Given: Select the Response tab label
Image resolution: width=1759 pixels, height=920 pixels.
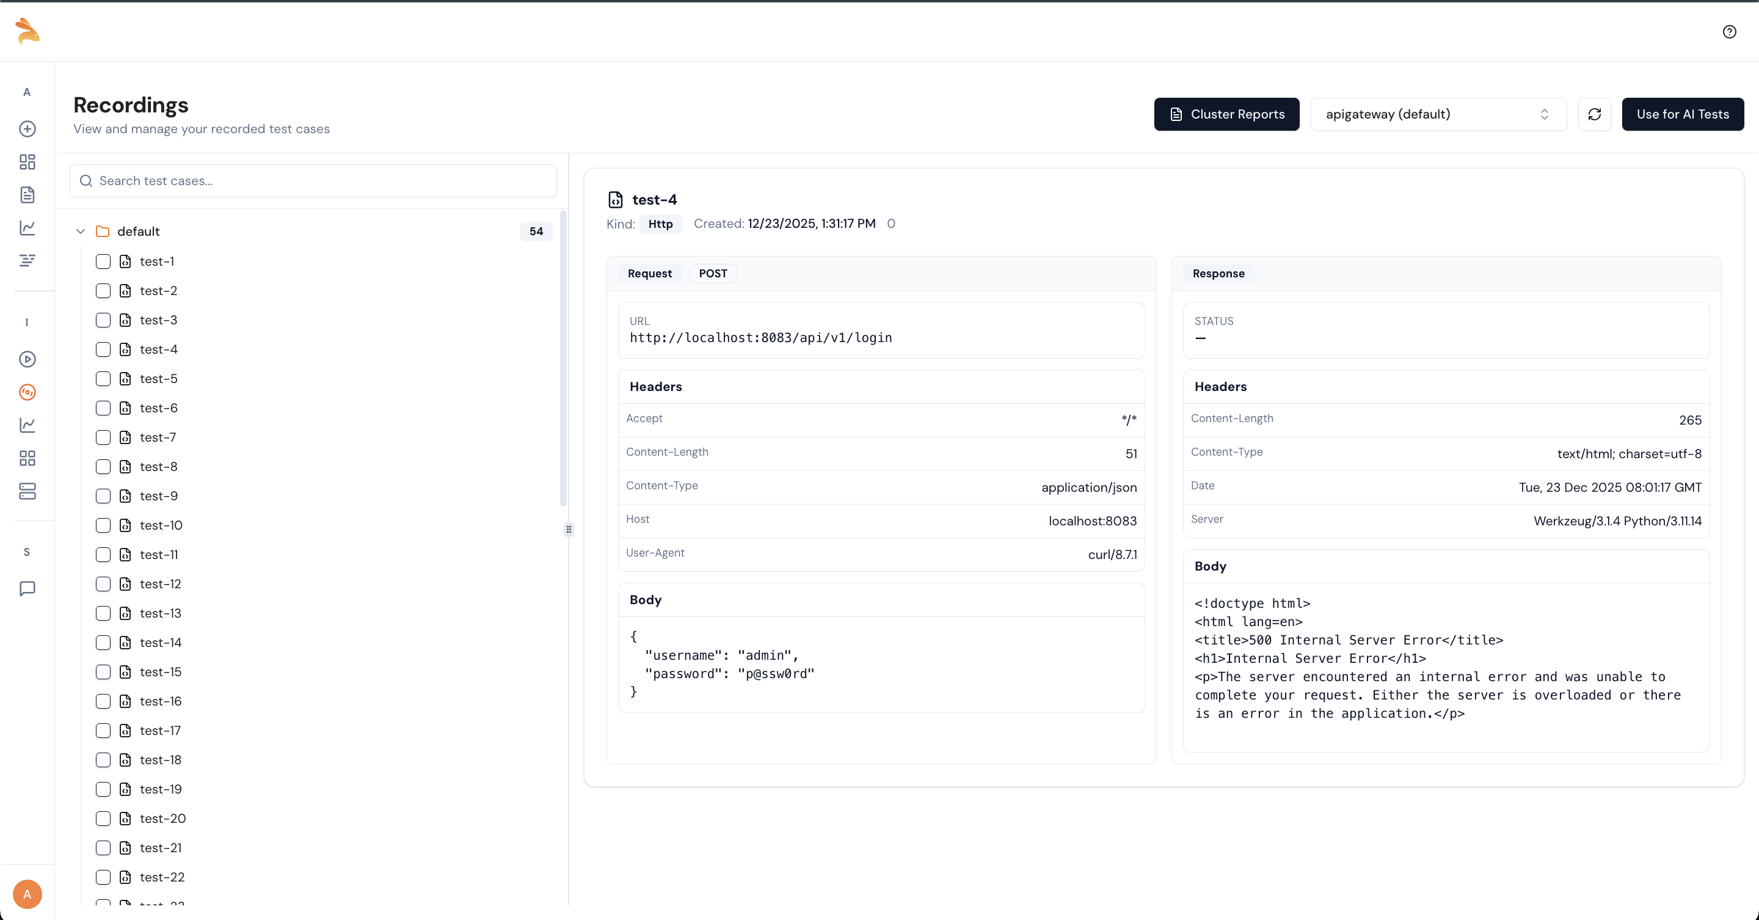Looking at the screenshot, I should [1218, 273].
